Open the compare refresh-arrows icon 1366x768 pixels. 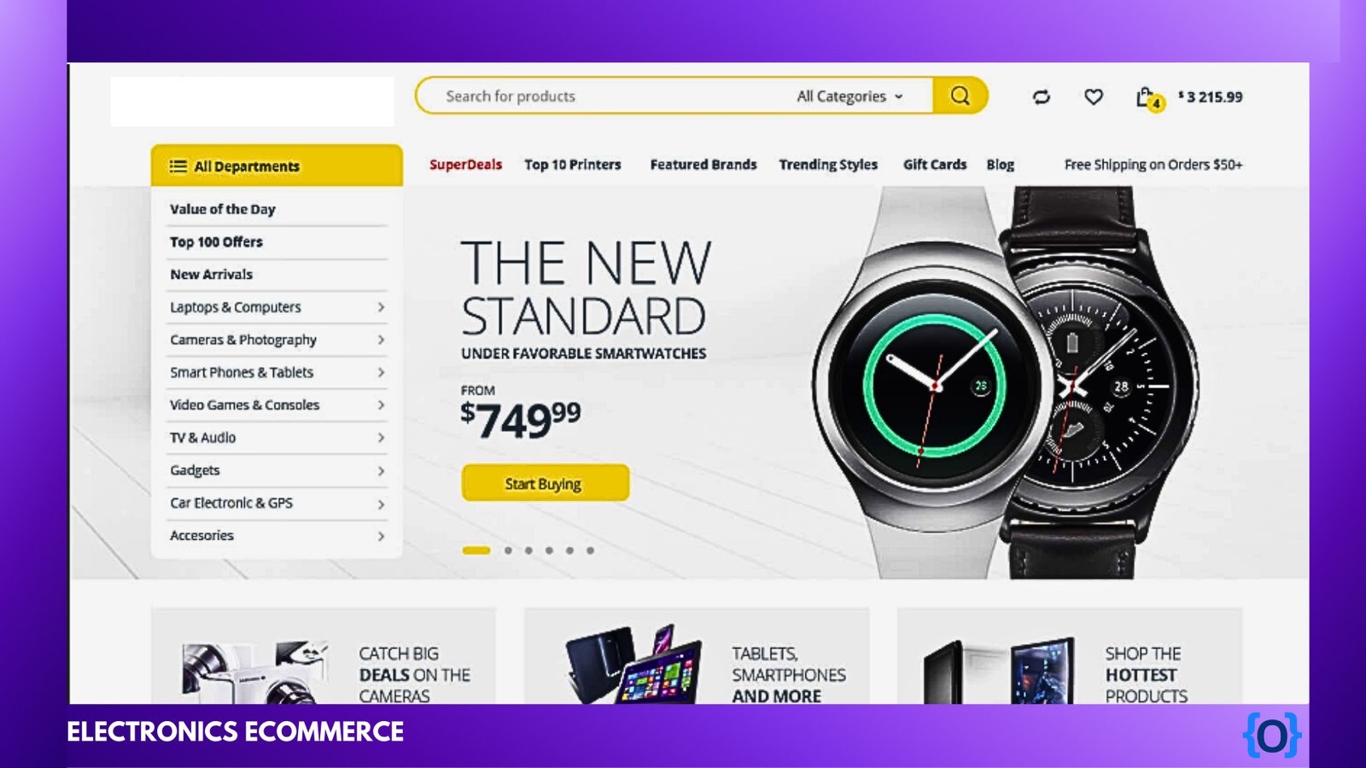coord(1041,97)
